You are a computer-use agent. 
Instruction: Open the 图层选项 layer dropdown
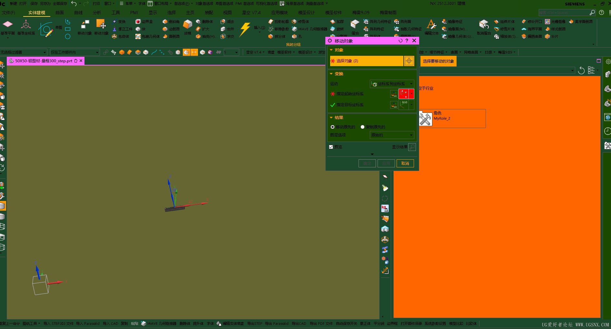tap(392, 135)
